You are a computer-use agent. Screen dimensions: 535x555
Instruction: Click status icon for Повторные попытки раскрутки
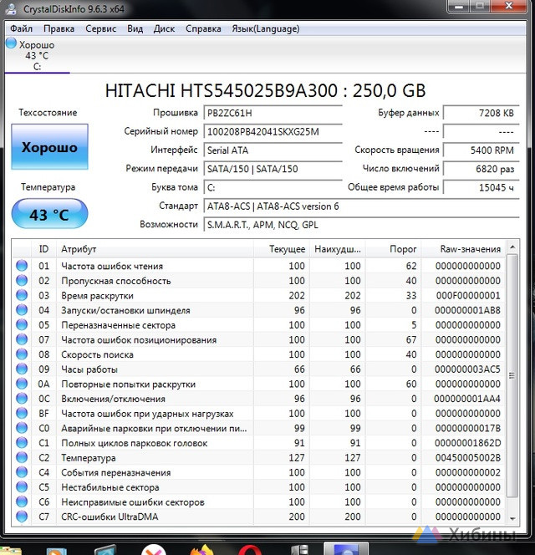pyautogui.click(x=22, y=384)
